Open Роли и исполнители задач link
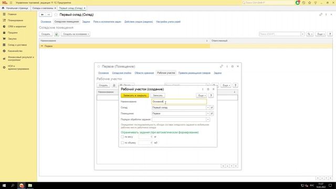The image size is (336, 189). click(107, 22)
